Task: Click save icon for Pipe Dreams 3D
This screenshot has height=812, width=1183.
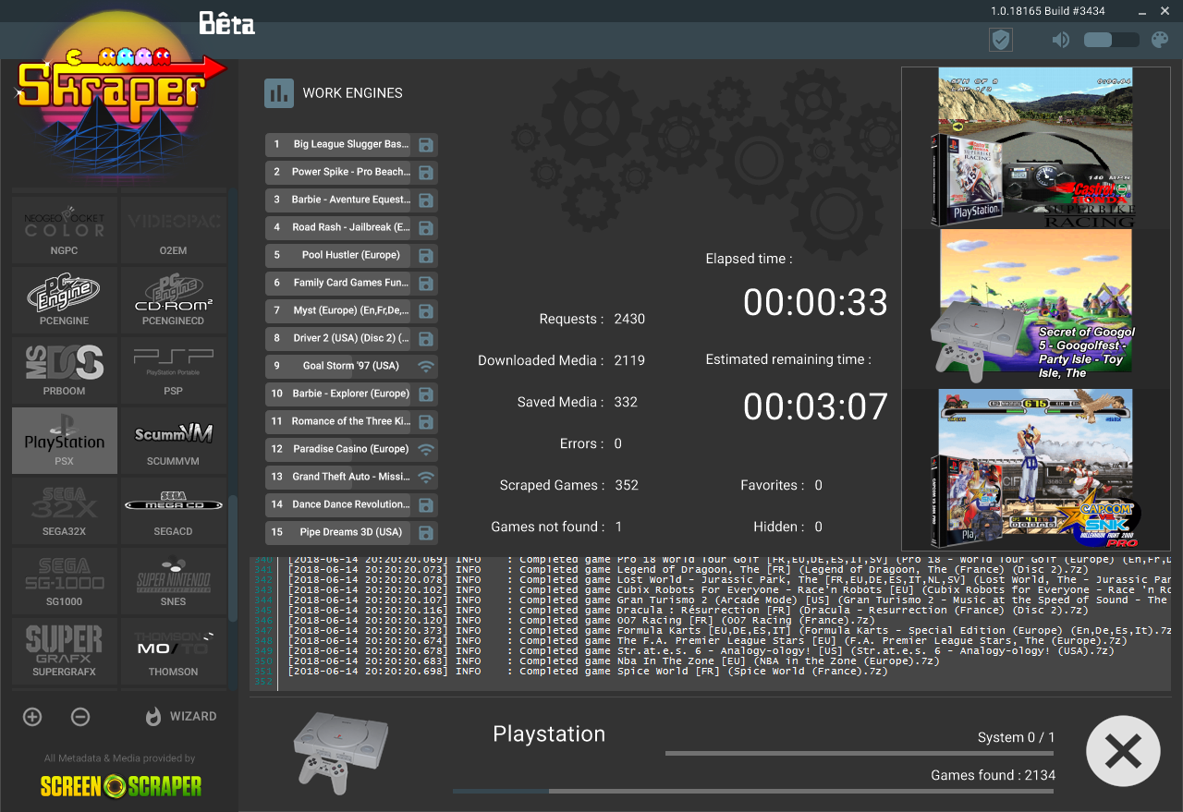Action: point(425,533)
